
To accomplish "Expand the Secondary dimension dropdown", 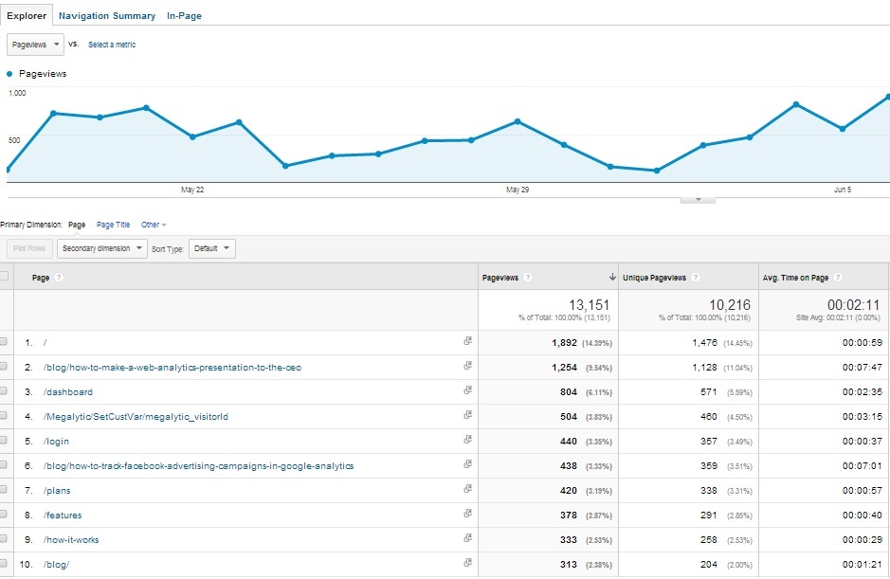I will coord(102,248).
